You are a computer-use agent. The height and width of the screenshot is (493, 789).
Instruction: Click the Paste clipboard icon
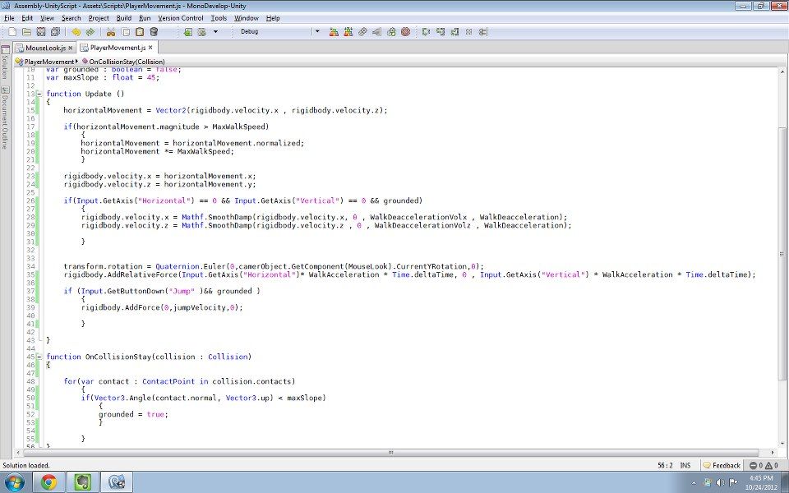140,32
